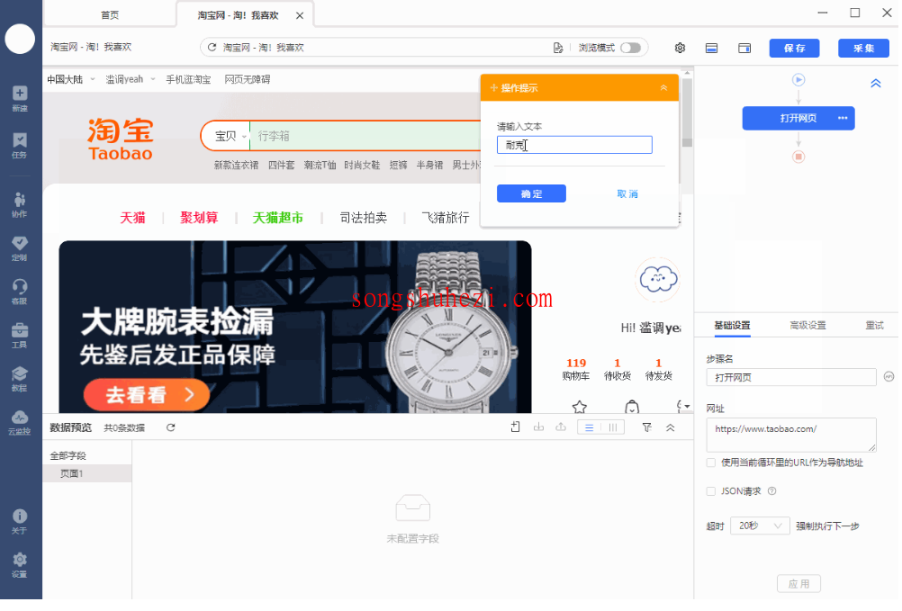Open the 定制 customization sidebar icon
The width and height of the screenshot is (902, 611).
click(x=20, y=248)
